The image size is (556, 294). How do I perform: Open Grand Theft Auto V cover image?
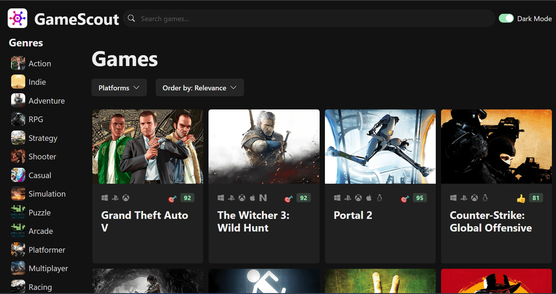[x=148, y=147]
